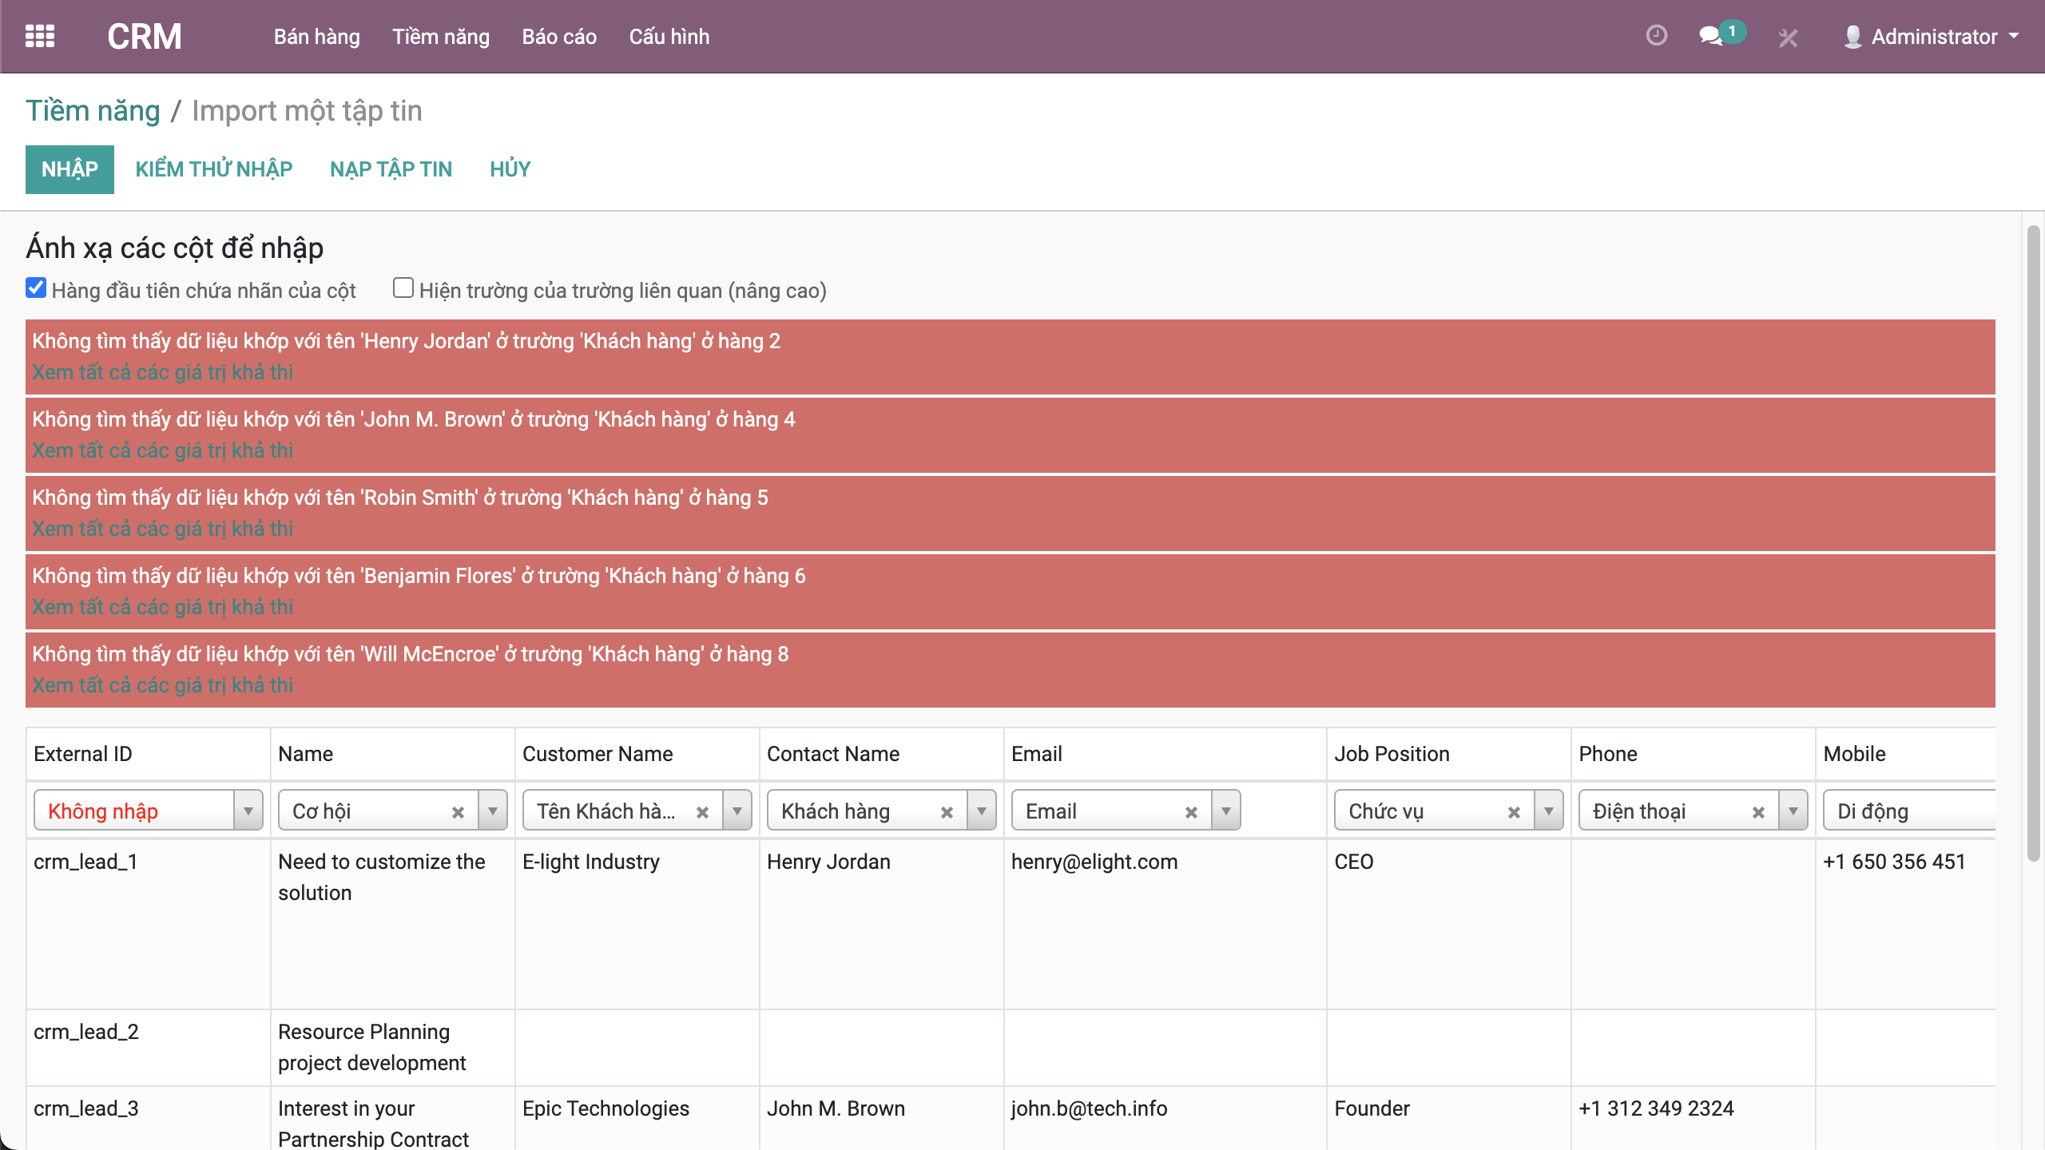
Task: Enable 'Hiện trường của trường liên quan' checkbox
Action: pos(403,288)
